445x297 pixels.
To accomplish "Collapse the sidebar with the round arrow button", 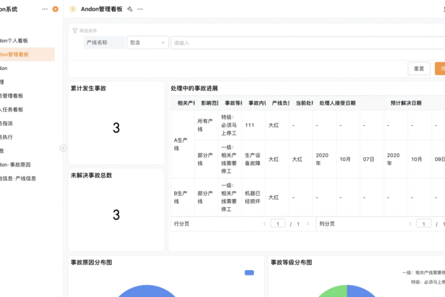I will click(63, 148).
